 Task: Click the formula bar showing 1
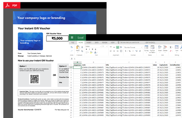coord(128,59)
